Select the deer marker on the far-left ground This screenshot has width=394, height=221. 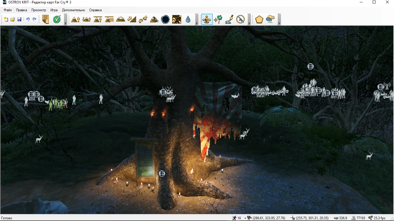[x=39, y=139]
